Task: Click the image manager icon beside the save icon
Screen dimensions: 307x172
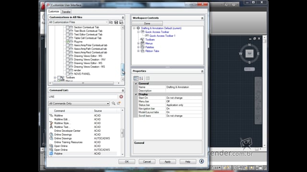Action: [x=121, y=22]
